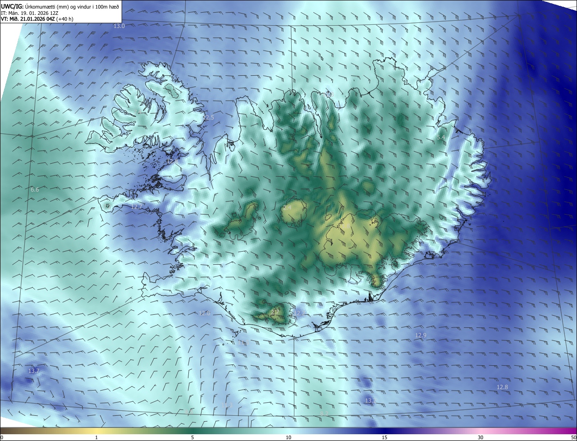Viewport: 577px width, 441px height.
Task: Click the map value label '12.7'
Action: point(137,207)
